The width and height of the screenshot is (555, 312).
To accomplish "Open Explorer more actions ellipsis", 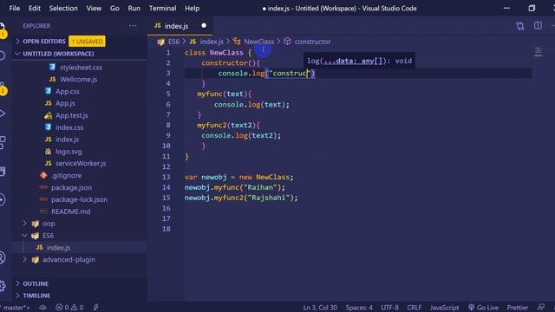I will click(133, 25).
